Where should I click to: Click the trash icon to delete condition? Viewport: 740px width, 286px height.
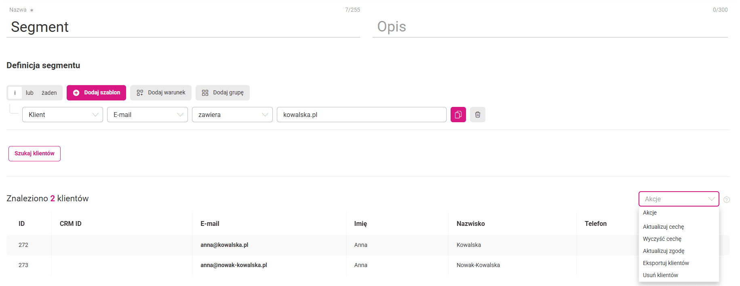[477, 115]
